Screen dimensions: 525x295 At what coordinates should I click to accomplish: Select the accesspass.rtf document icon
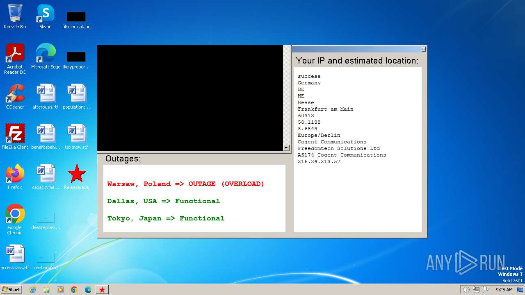pyautogui.click(x=15, y=257)
